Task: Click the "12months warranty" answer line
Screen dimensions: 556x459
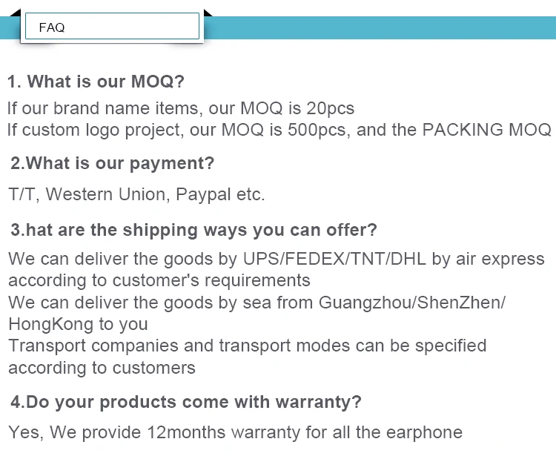Action: (x=235, y=432)
